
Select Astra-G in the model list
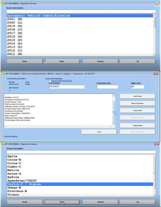click(80, 174)
